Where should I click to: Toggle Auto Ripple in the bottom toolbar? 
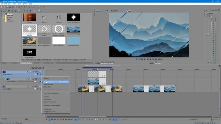tap(119, 120)
